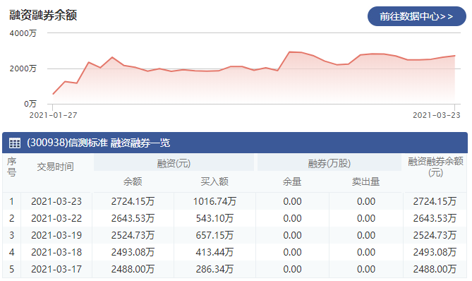This screenshot has width=472, height=281.
Task: Click 2724.15万 in the 融资 余额 column
Action: coord(133,201)
